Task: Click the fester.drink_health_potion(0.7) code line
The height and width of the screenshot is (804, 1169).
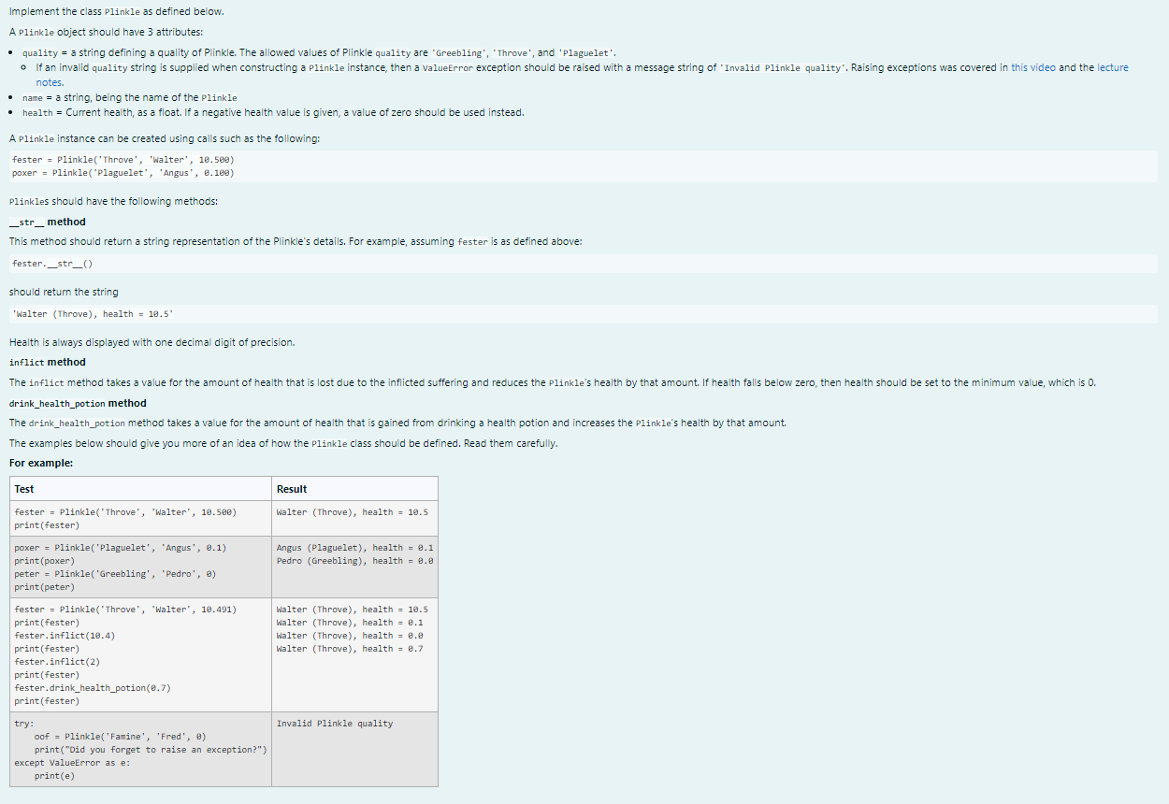Action: [x=92, y=687]
